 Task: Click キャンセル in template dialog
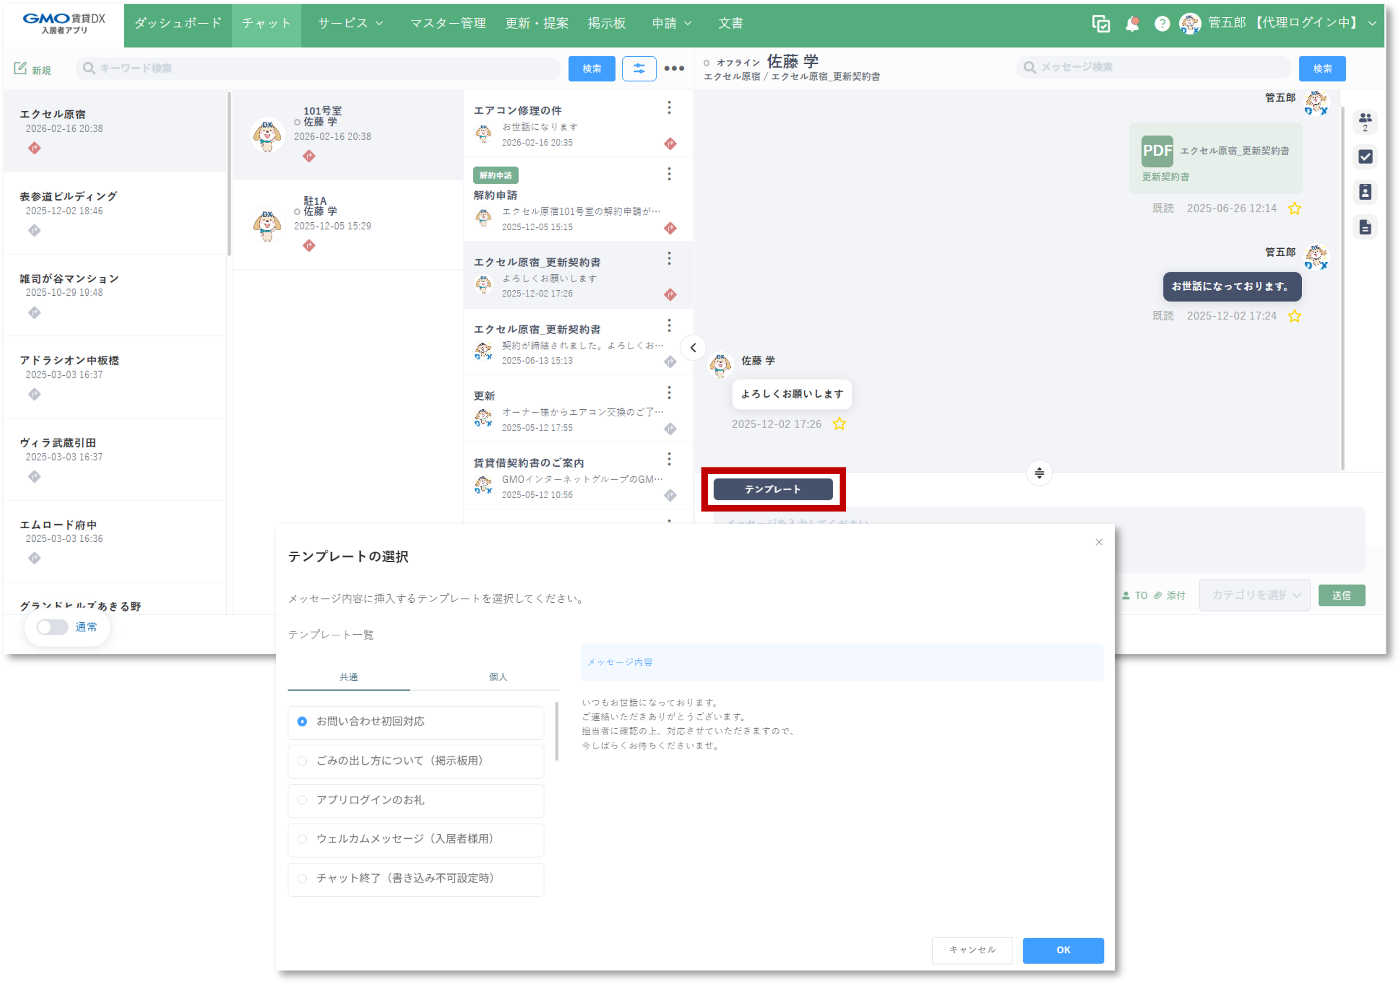click(972, 951)
